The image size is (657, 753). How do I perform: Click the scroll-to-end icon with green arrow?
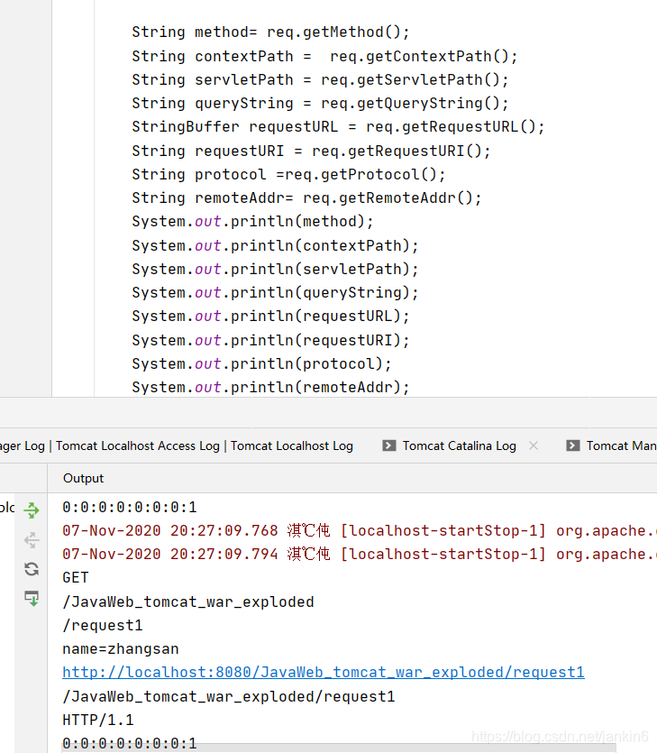coord(32,599)
